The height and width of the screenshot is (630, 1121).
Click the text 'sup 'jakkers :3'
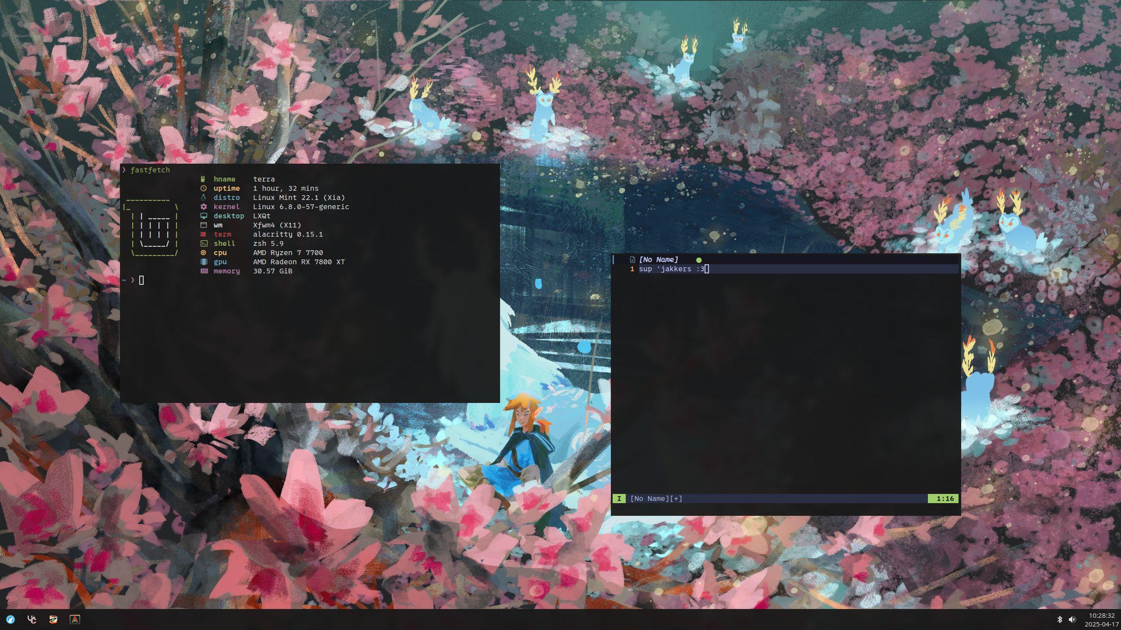click(x=671, y=269)
